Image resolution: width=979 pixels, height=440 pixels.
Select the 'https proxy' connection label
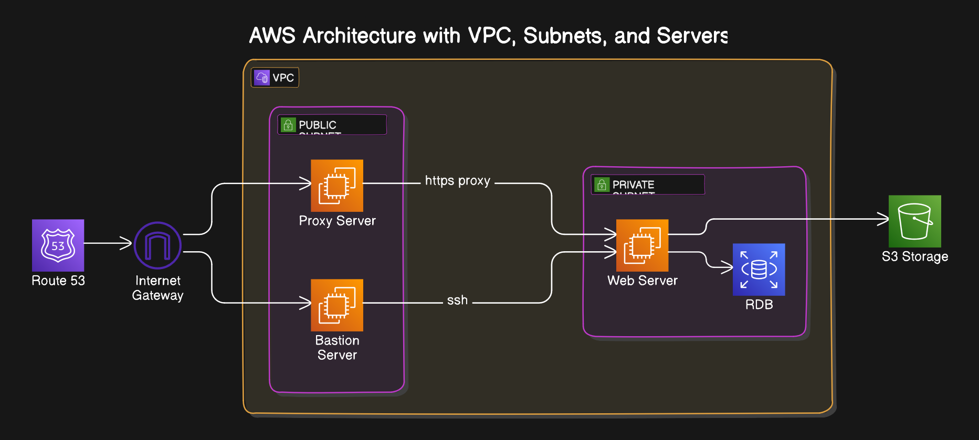coord(458,181)
